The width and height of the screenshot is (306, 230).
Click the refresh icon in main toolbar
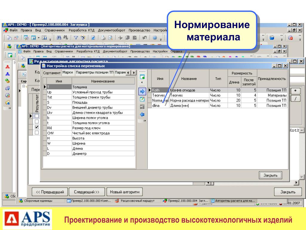[93, 37]
